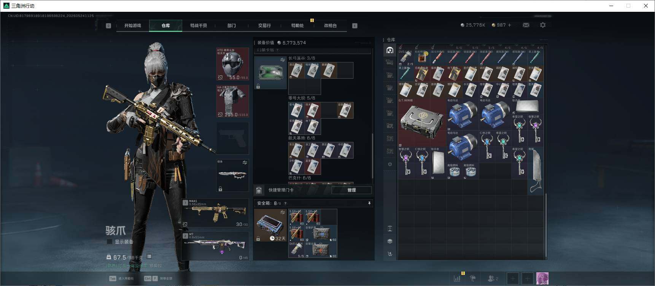Go to the 交易行 tab
This screenshot has width=655, height=286.
[264, 25]
